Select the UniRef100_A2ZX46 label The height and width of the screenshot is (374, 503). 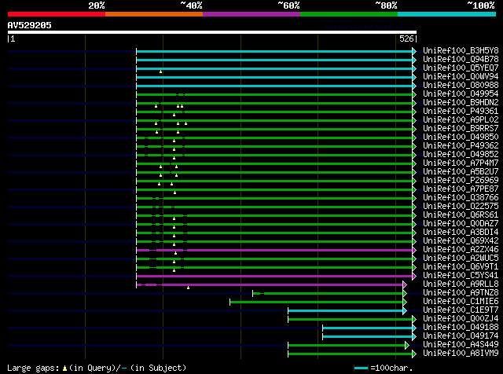461,250
